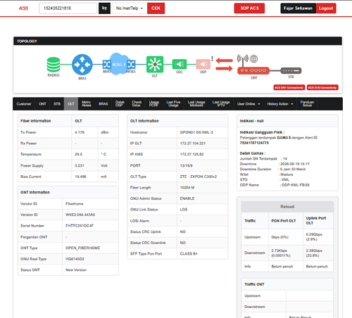352x318 pixels.
Task: Select the faded ODP icon
Action: pyautogui.click(x=203, y=64)
